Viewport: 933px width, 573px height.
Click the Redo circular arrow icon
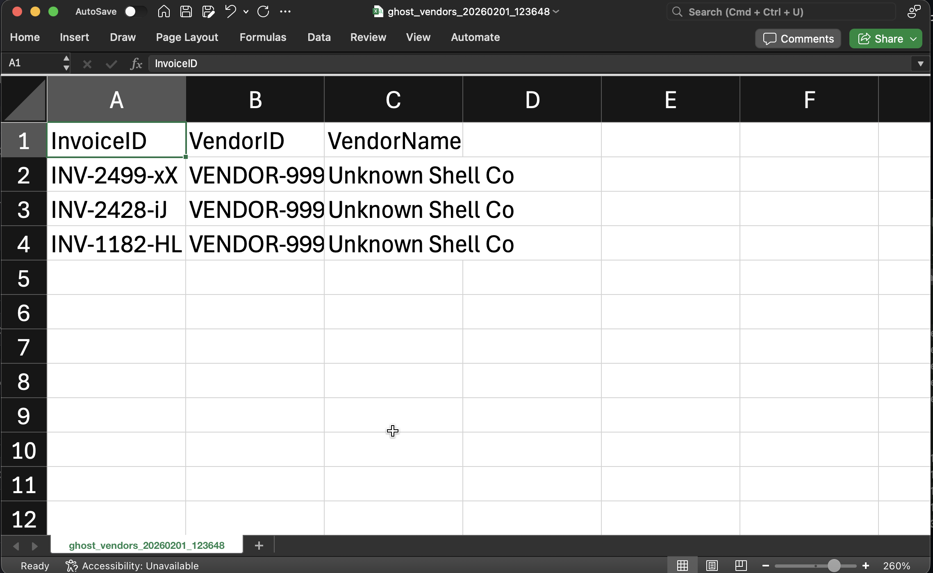pos(263,11)
